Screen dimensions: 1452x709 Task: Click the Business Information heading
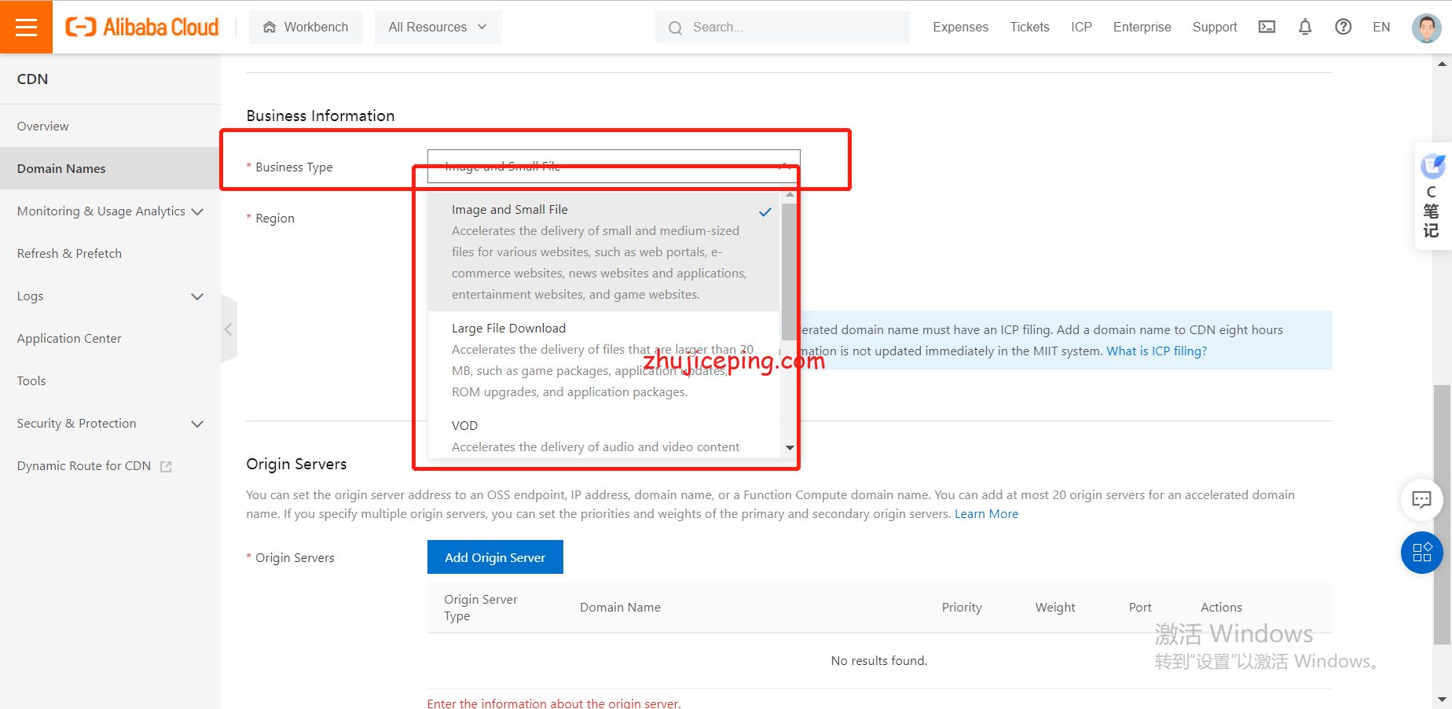coord(321,116)
